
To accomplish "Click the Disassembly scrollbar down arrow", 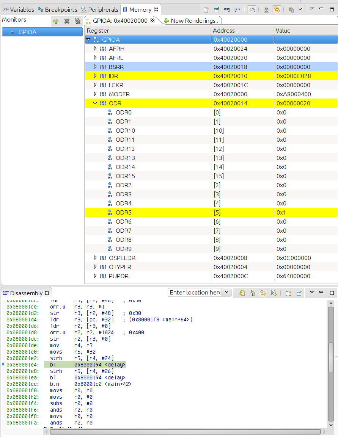I will point(331,425).
